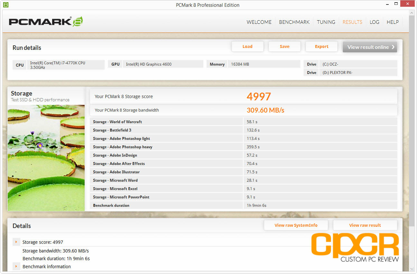Select the Storage - Battlefield 3 row

[x=244, y=130]
